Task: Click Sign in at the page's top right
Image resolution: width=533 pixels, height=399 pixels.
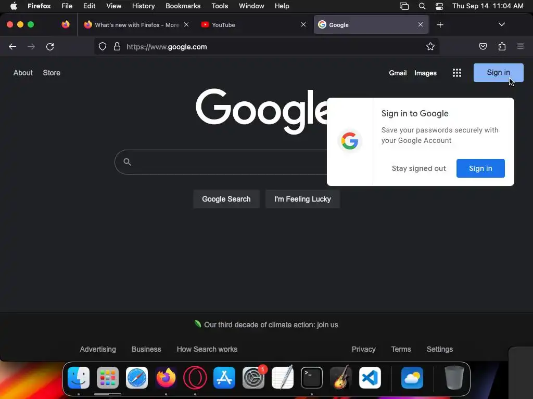Action: pyautogui.click(x=498, y=73)
